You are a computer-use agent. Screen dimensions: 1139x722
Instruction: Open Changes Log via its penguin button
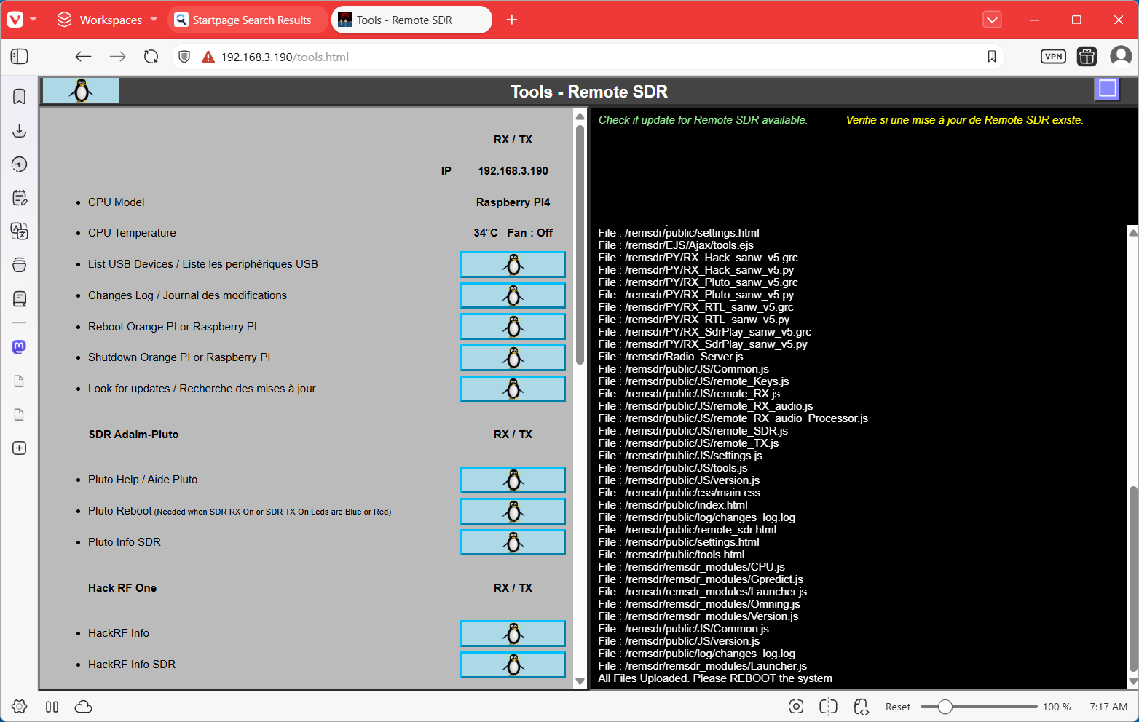coord(513,295)
